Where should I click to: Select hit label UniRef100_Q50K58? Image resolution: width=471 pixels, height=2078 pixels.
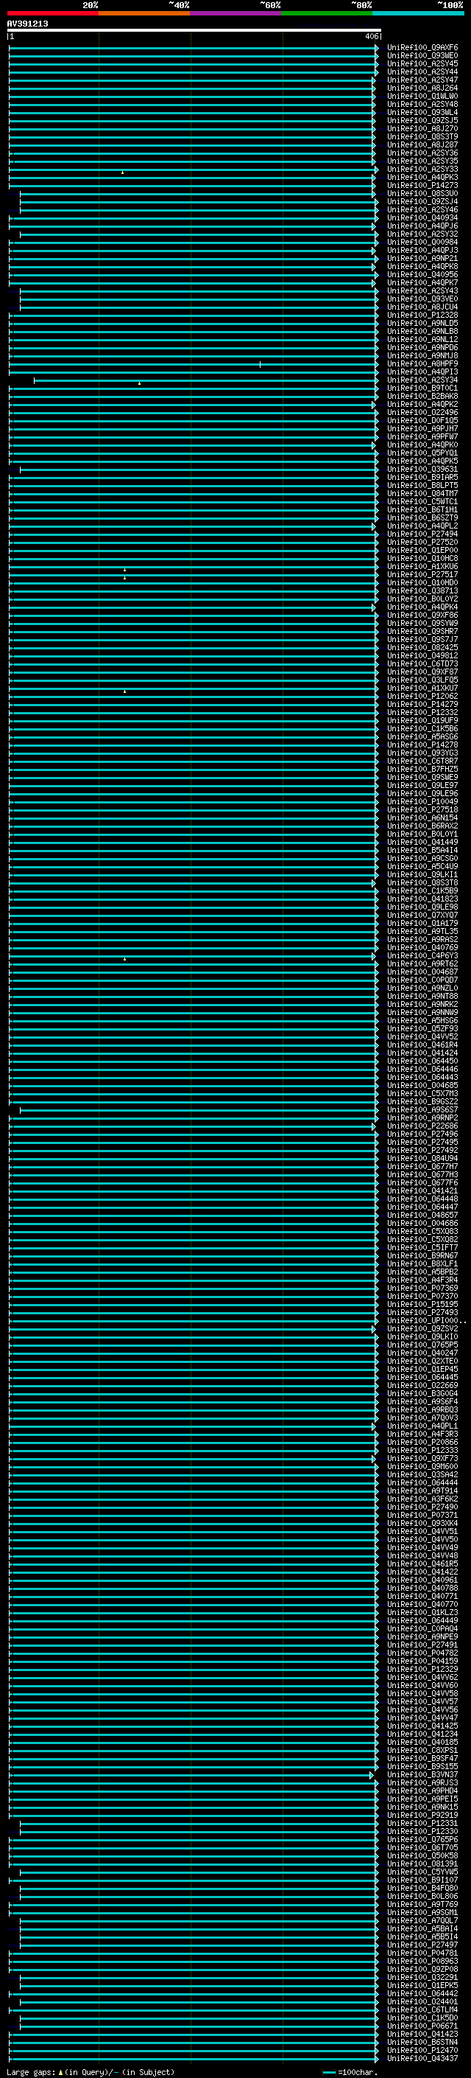422,1855
